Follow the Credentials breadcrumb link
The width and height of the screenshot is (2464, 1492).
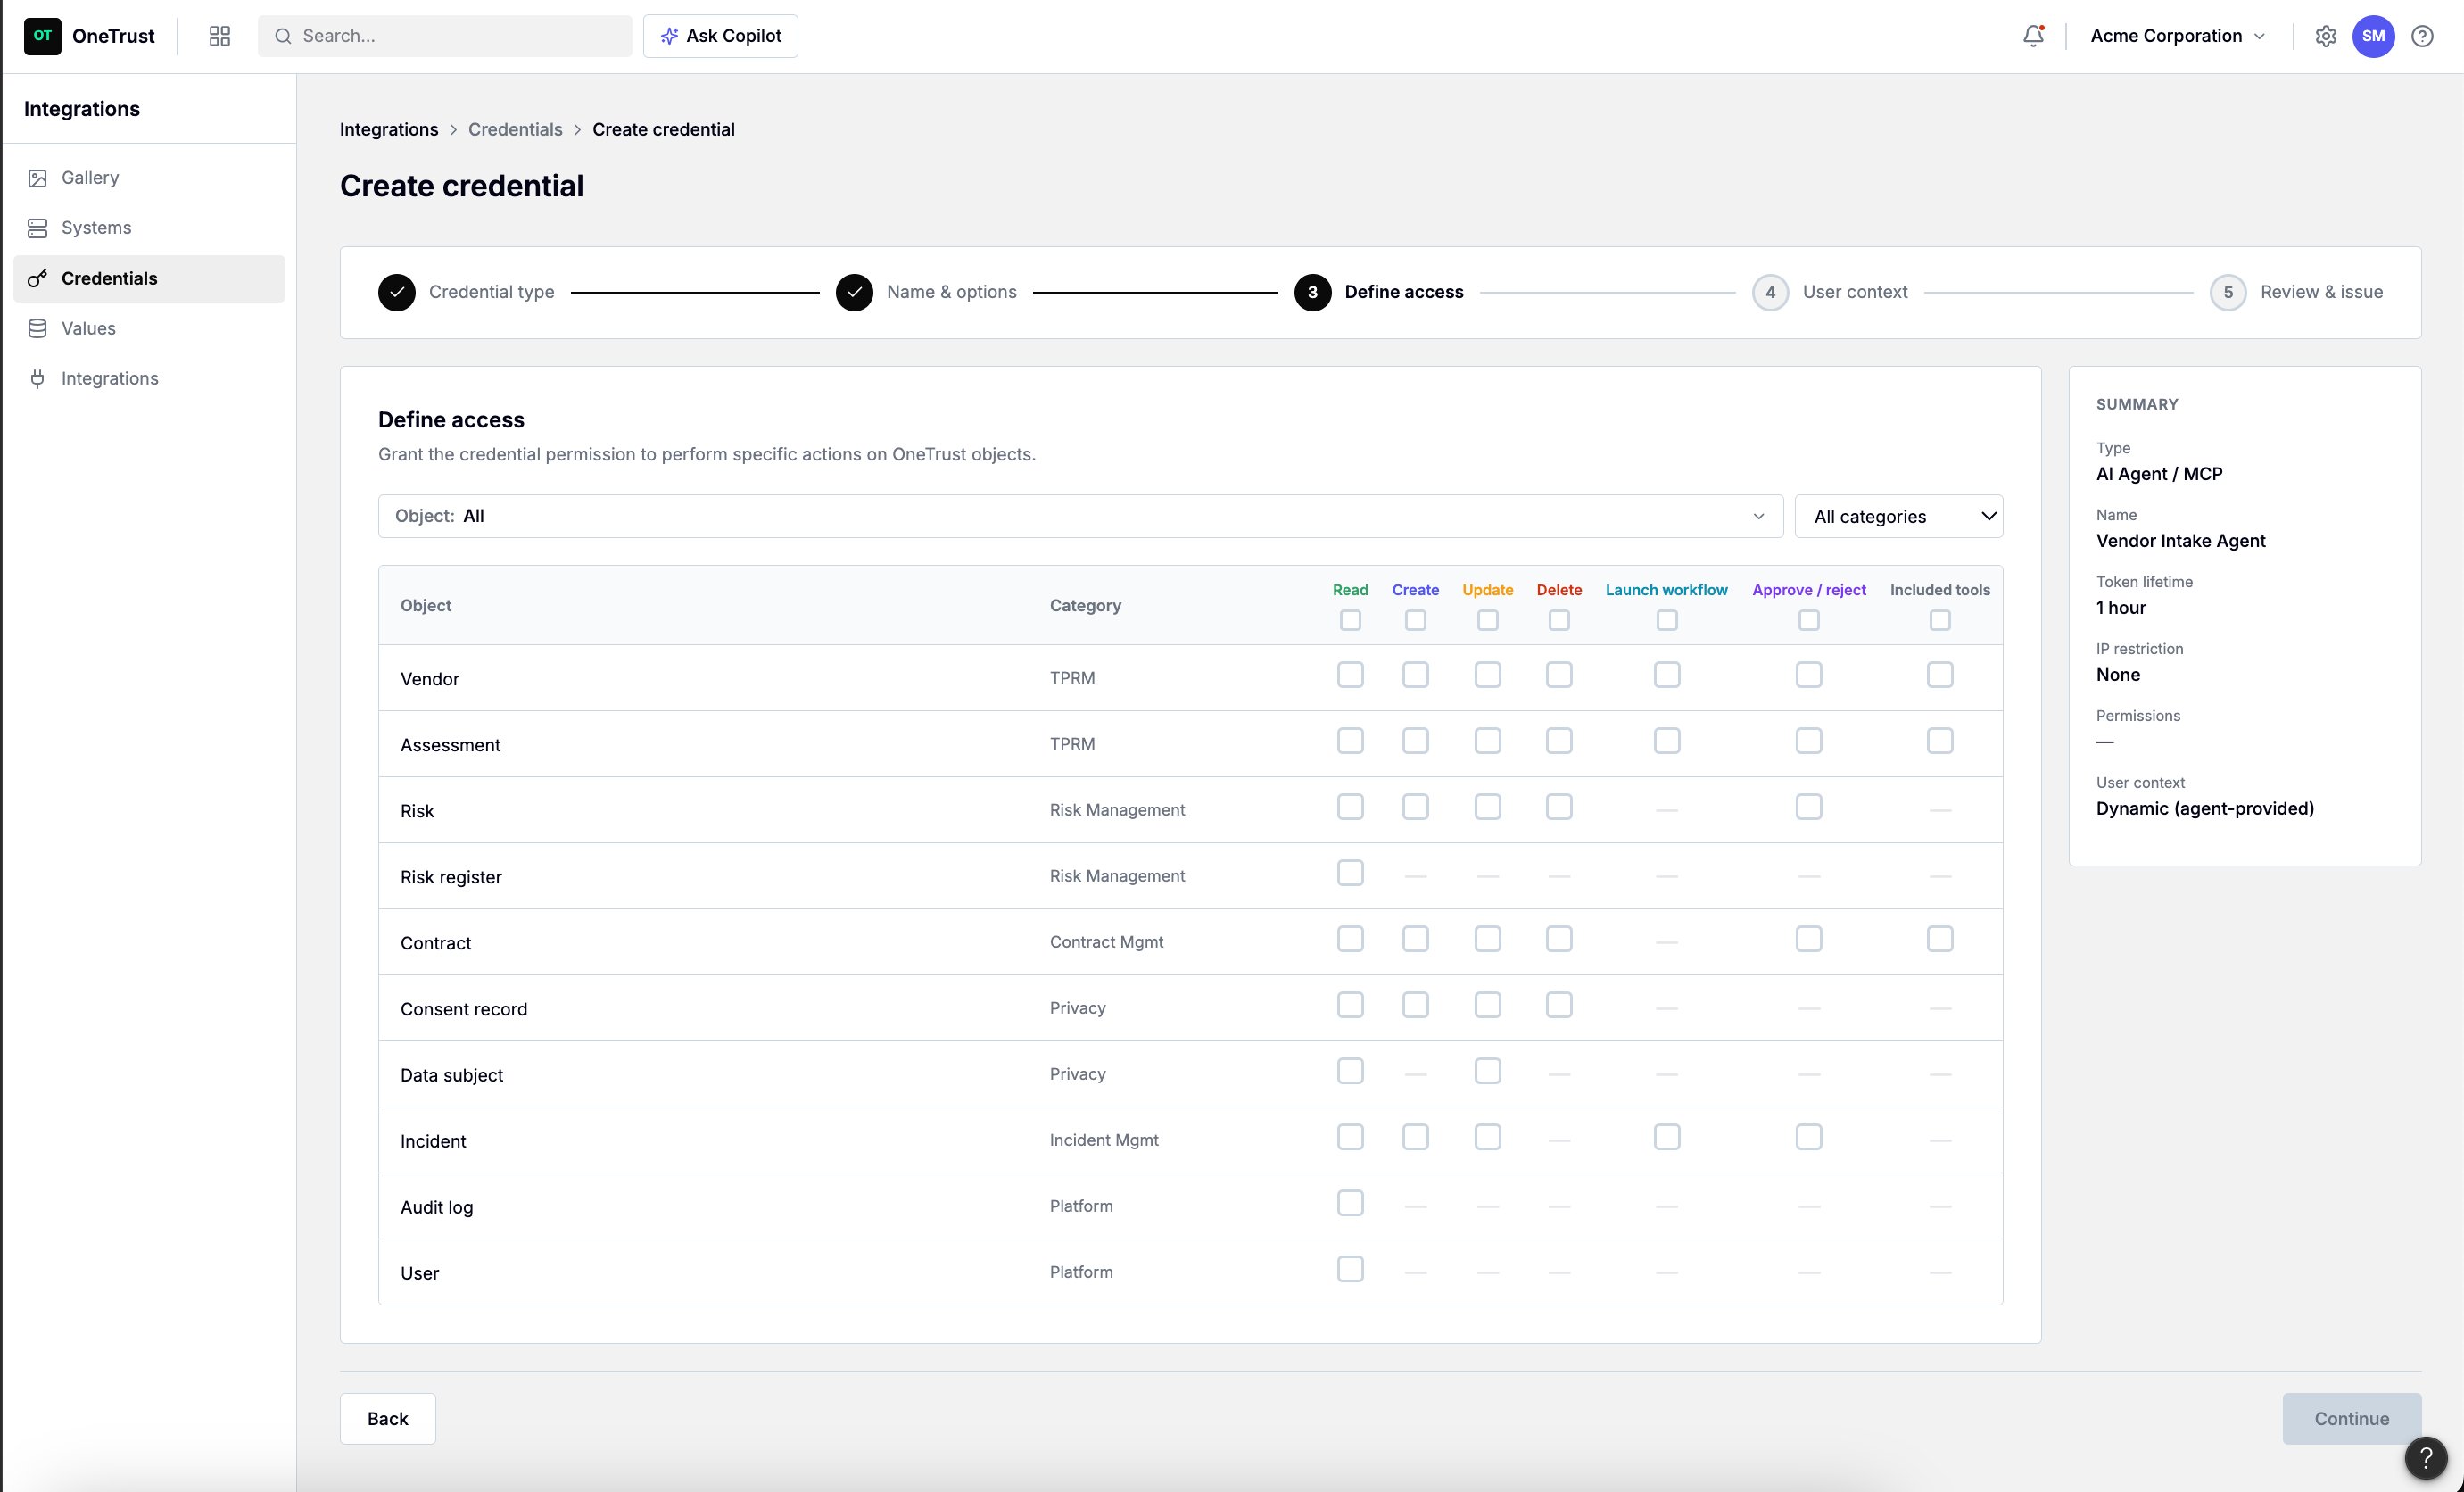click(515, 129)
